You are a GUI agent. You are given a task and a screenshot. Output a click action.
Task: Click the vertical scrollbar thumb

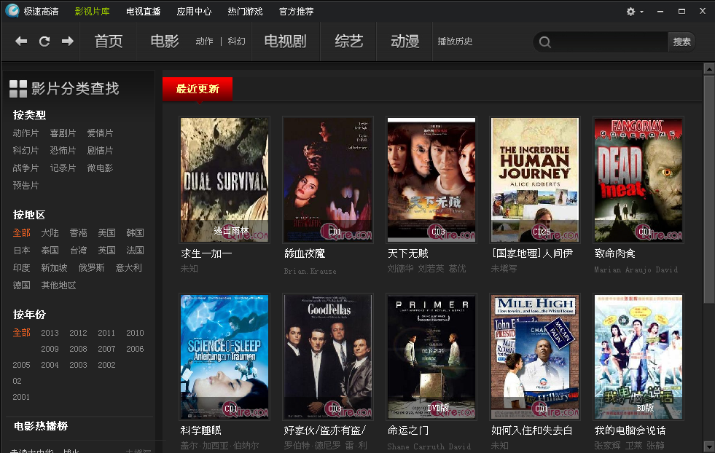click(708, 189)
